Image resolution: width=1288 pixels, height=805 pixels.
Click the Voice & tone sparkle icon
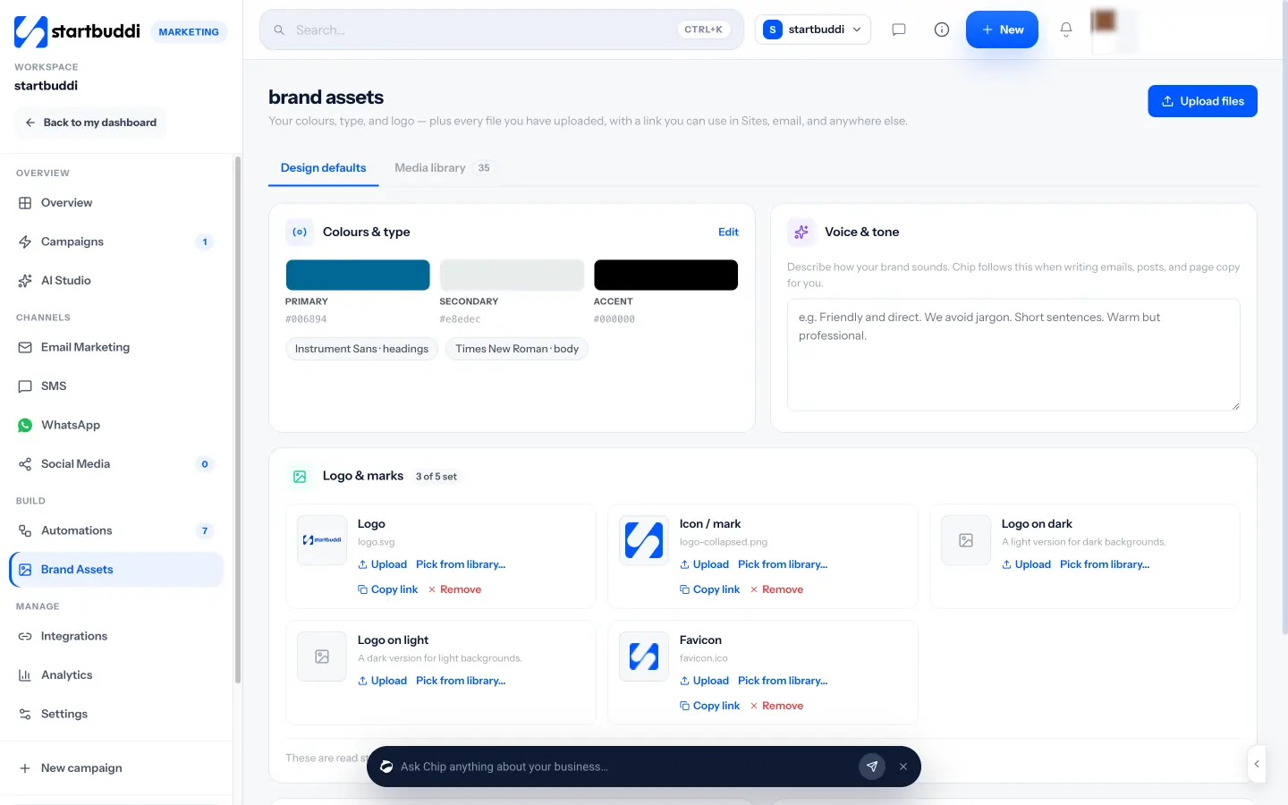(801, 232)
